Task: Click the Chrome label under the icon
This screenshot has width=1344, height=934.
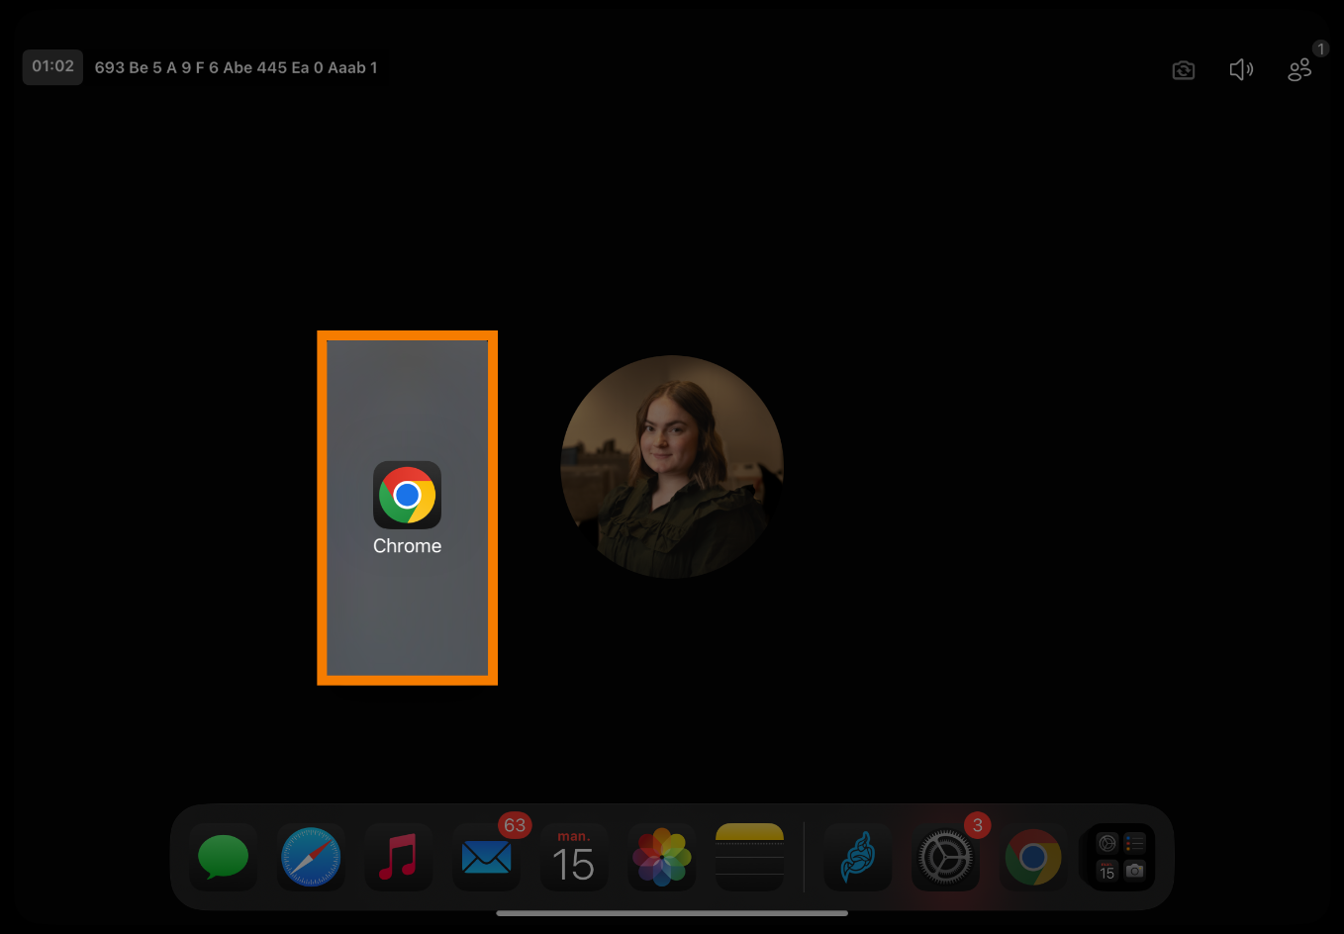Action: (407, 546)
